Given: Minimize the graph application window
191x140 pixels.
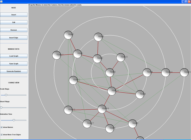Looking at the screenshot, I should tap(183, 2).
